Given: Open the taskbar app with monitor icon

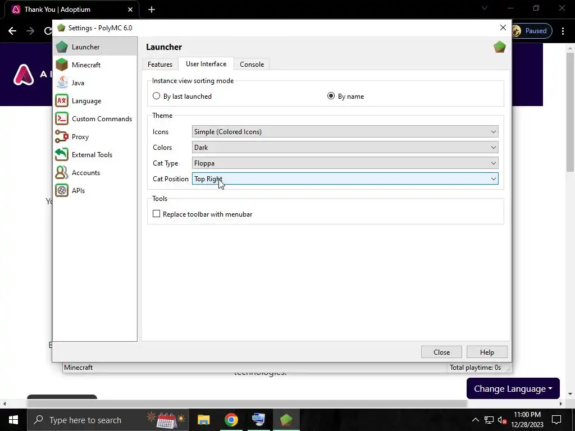Looking at the screenshot, I should pos(258,420).
